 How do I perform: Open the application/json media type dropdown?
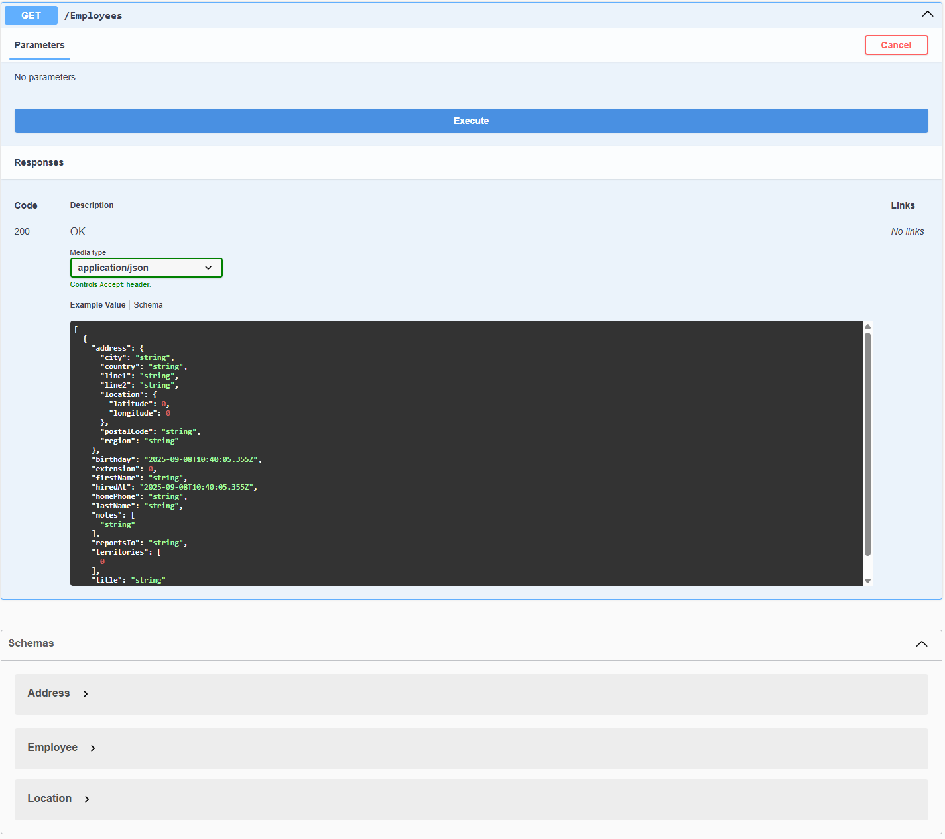coord(146,268)
